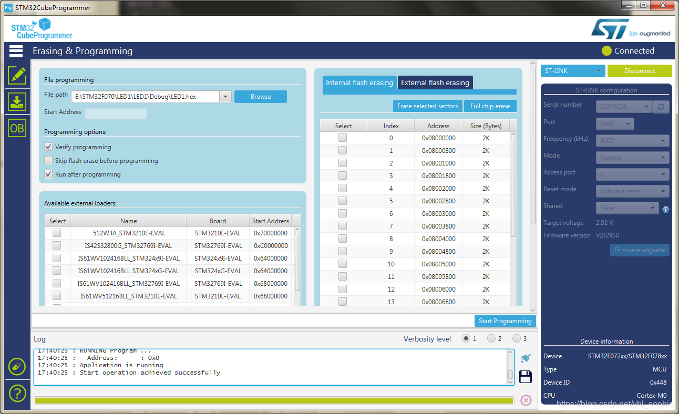Click Erase selected sectors button
This screenshot has height=414, width=679.
pyautogui.click(x=428, y=106)
